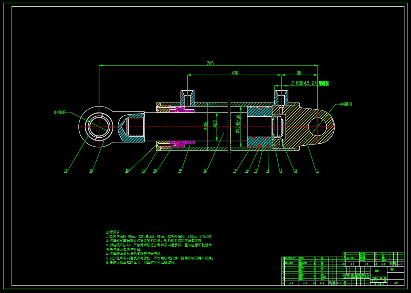
Task: Click the 技术要求 heading text
Action: pos(113,232)
